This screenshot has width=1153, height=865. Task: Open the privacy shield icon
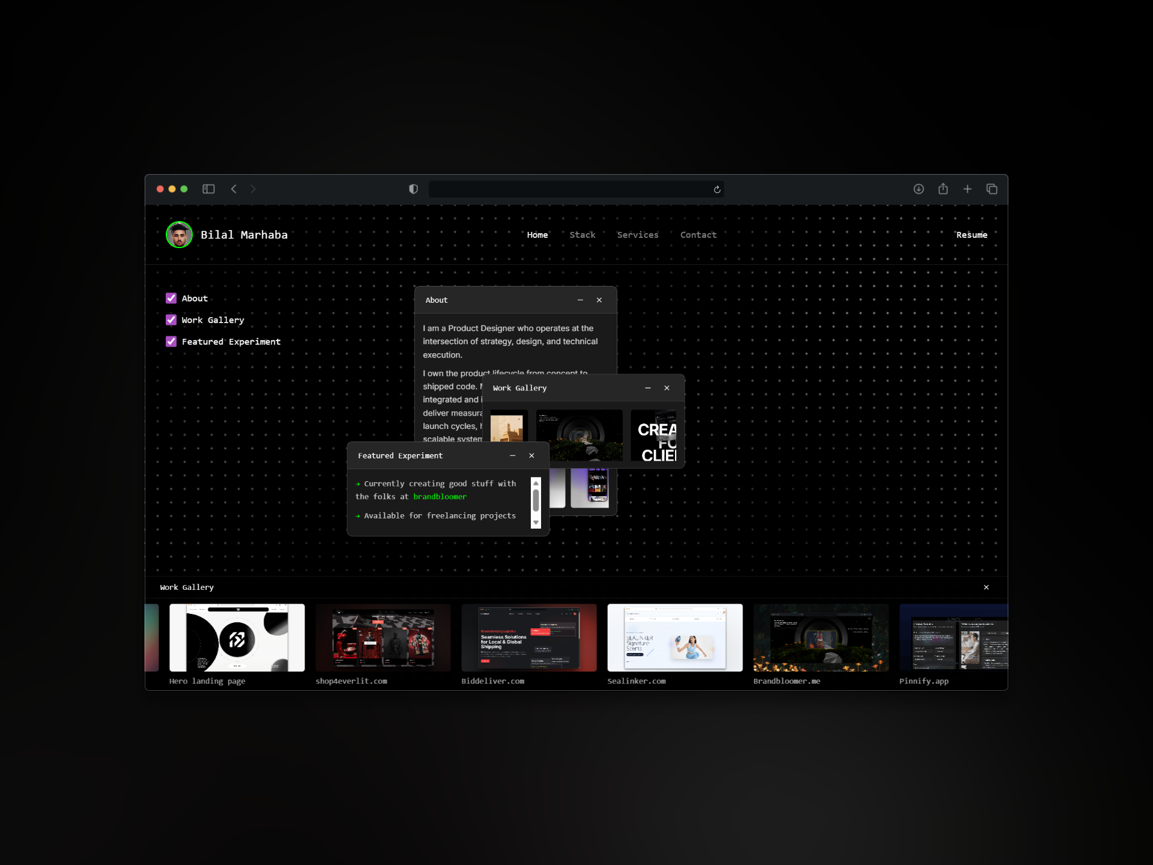coord(413,189)
